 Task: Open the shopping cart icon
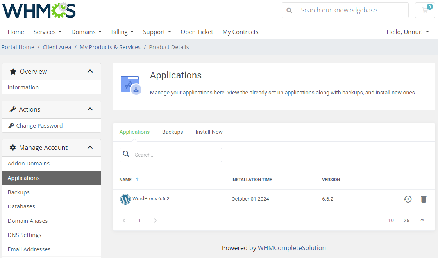point(425,10)
